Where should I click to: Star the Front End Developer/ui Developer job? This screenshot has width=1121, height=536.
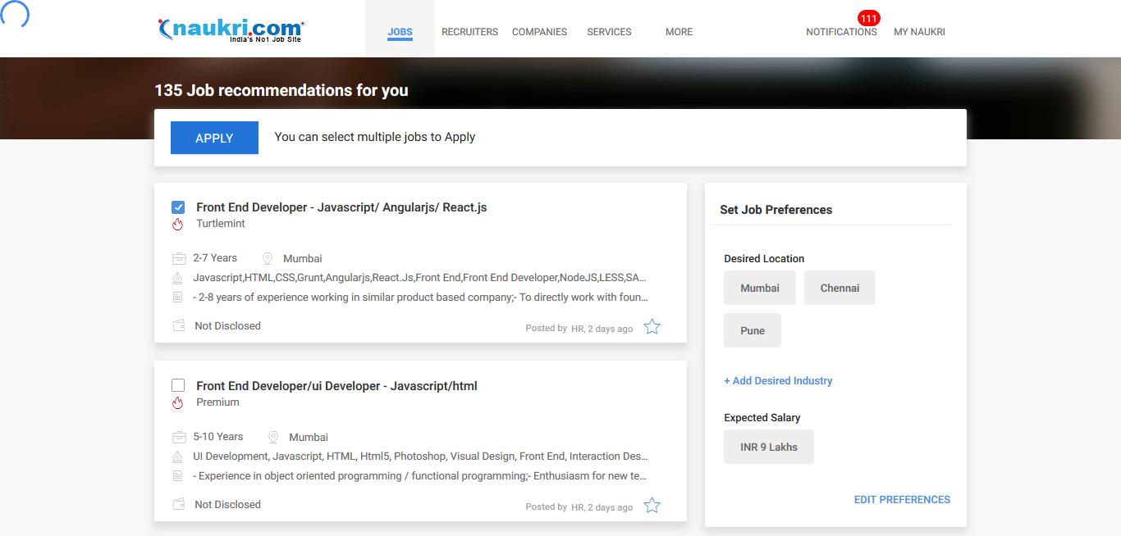tap(652, 506)
